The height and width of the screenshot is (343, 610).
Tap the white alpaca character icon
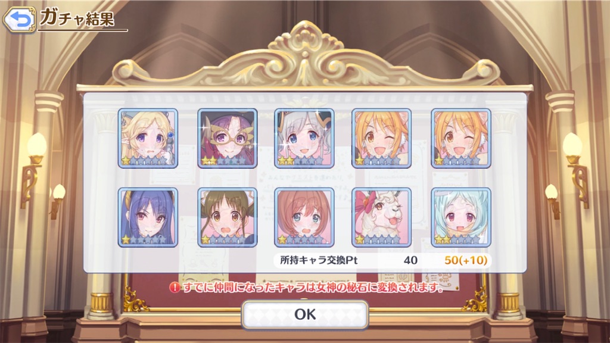[x=382, y=217]
